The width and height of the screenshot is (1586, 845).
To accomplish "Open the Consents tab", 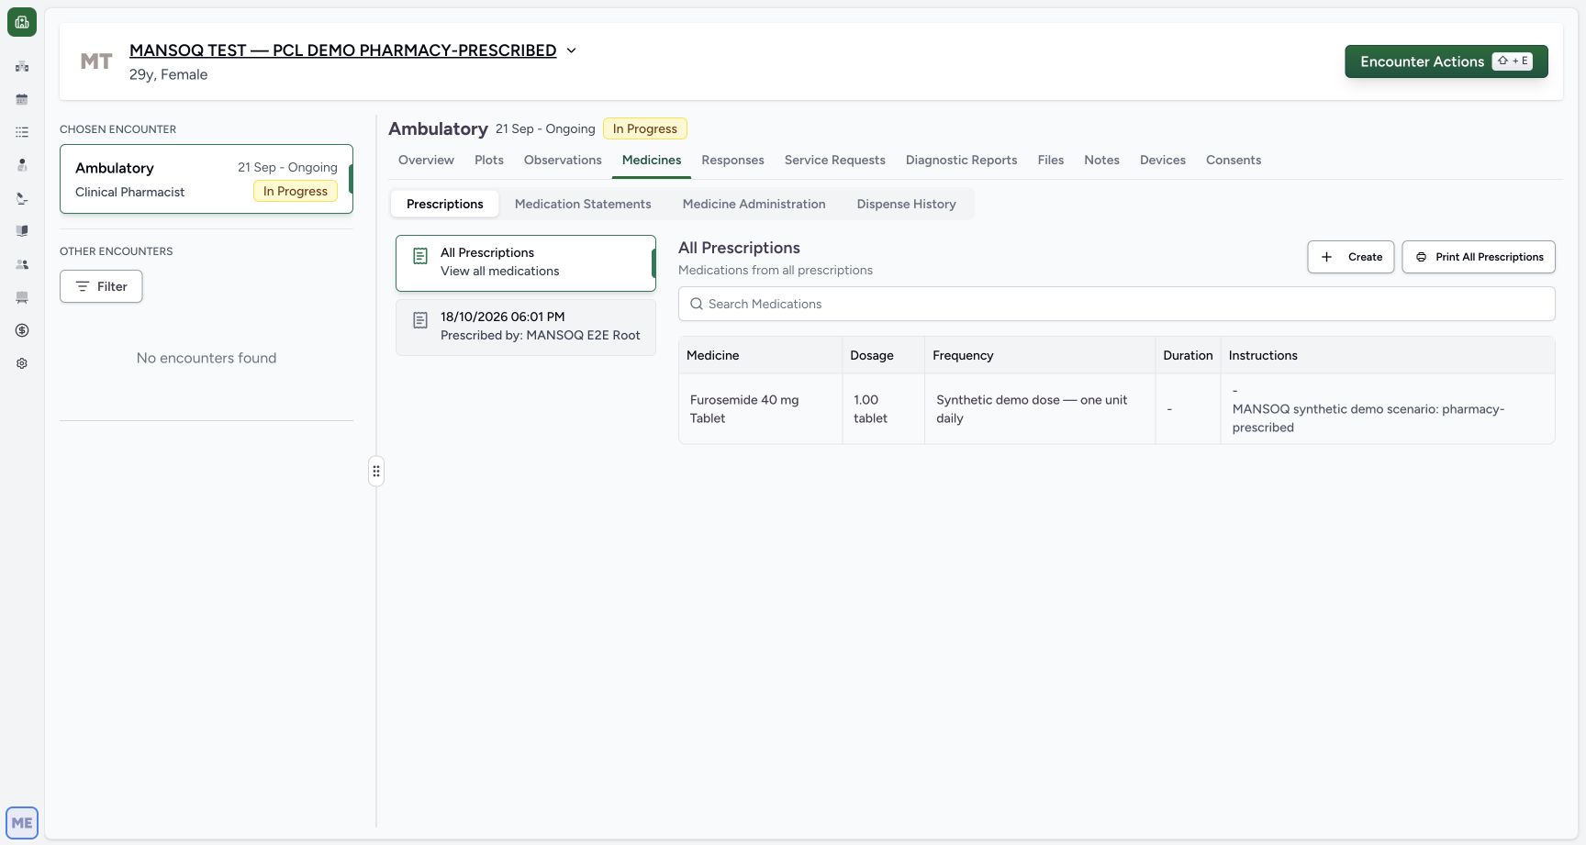I will click(1234, 160).
